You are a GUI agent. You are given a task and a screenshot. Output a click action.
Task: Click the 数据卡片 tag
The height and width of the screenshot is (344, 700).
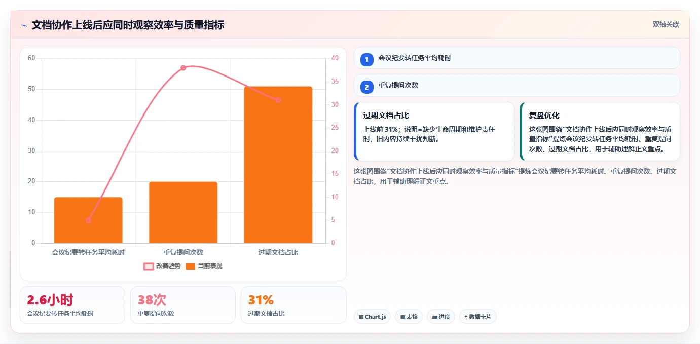[x=478, y=317]
